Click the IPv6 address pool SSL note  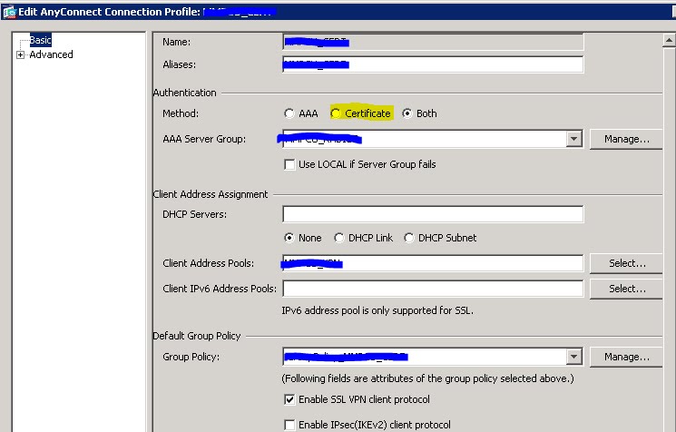pos(377,310)
